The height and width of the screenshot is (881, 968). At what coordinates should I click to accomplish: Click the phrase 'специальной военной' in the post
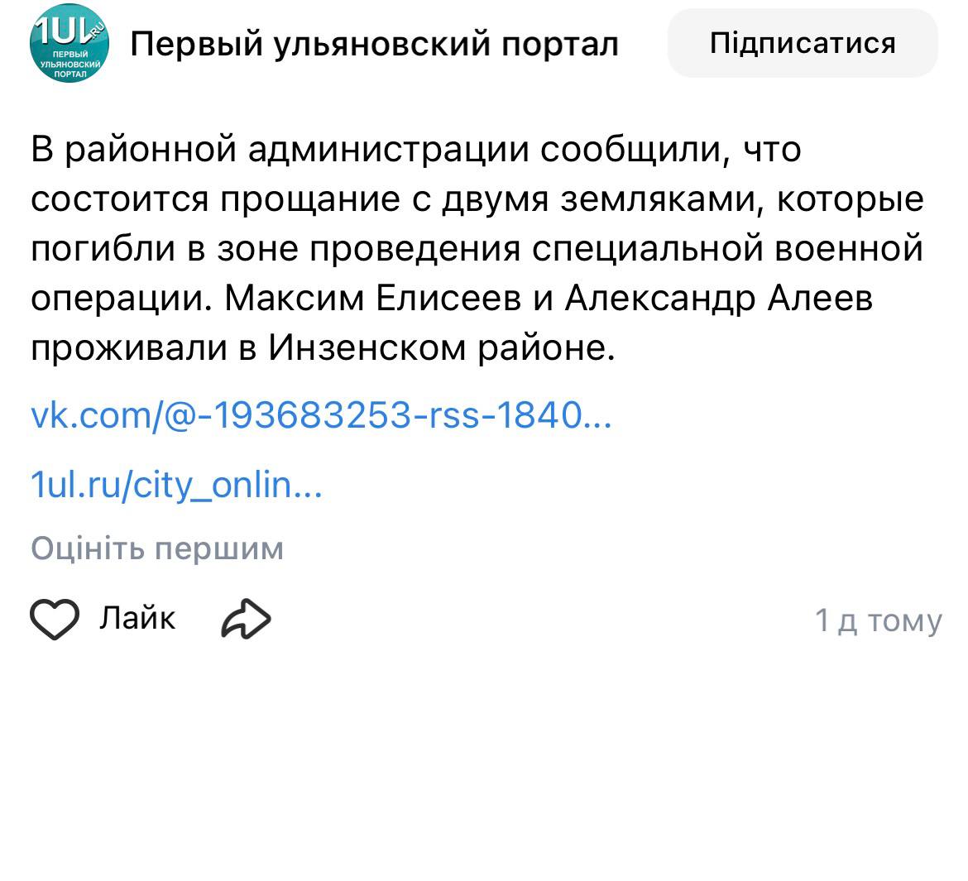726,249
